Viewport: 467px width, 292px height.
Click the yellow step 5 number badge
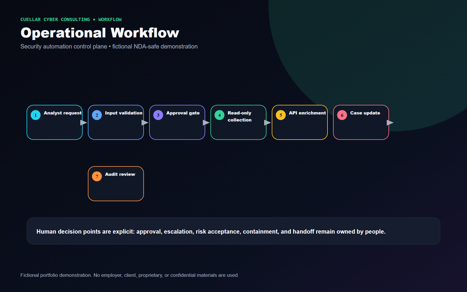(281, 115)
